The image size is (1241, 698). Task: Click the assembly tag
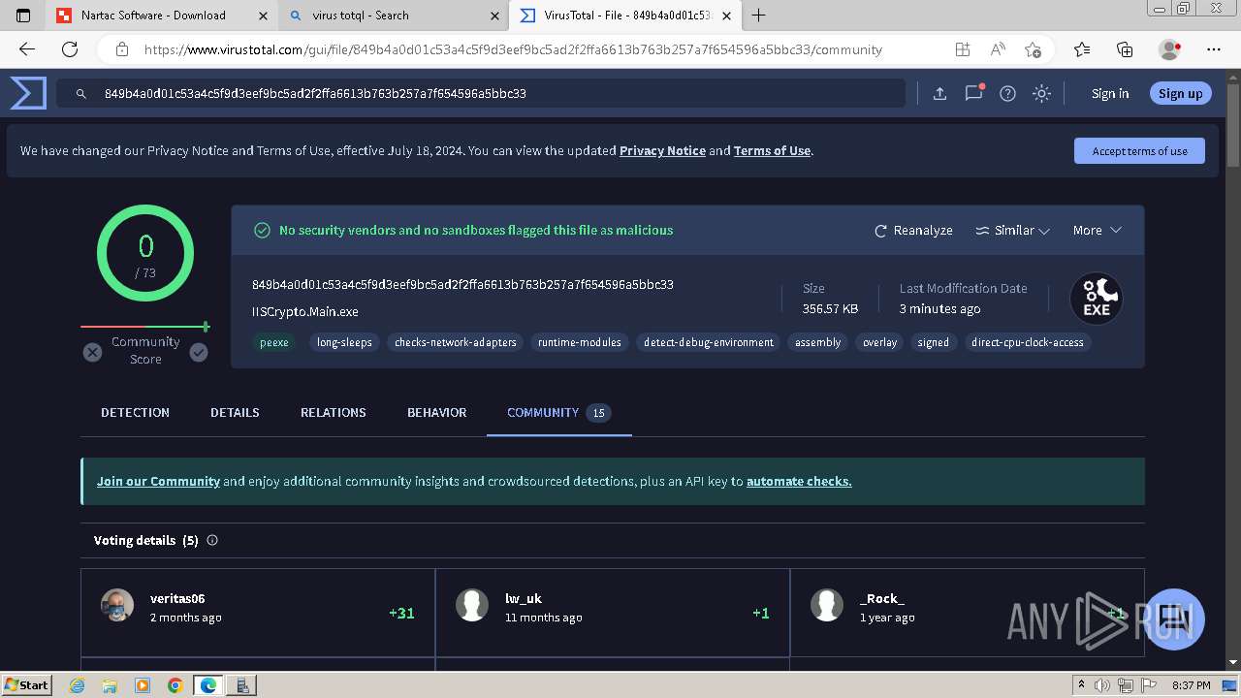tap(817, 342)
